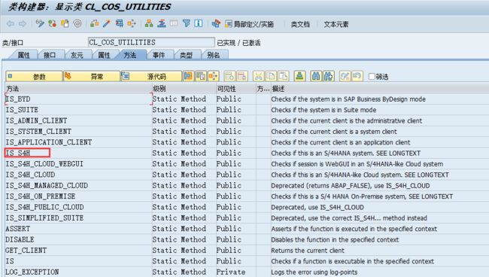Switch to the 接口 interfaces tab
The height and width of the screenshot is (277, 489).
pyautogui.click(x=50, y=55)
